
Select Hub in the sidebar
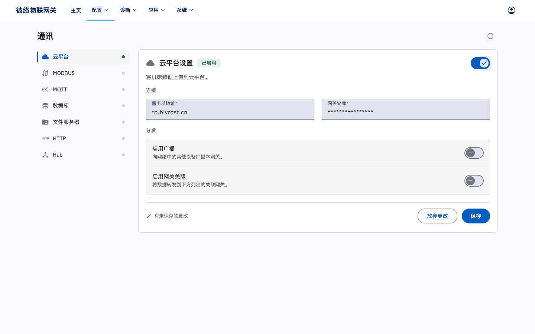click(x=83, y=155)
